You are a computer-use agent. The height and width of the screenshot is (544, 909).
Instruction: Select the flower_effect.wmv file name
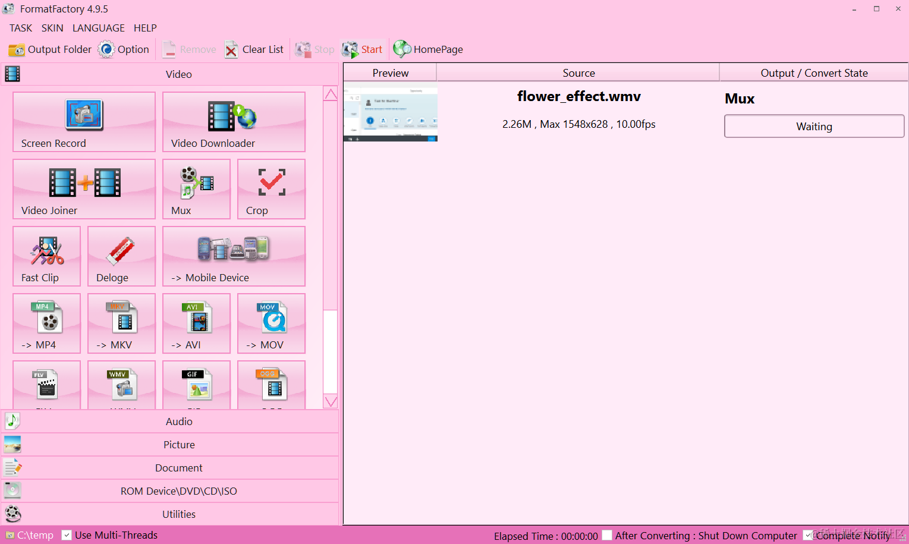[x=578, y=96]
